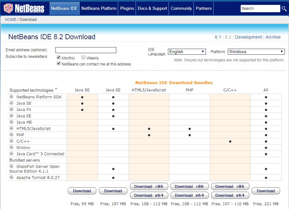The height and width of the screenshot is (209, 289).
Task: Click into the Search box
Action: [260, 9]
